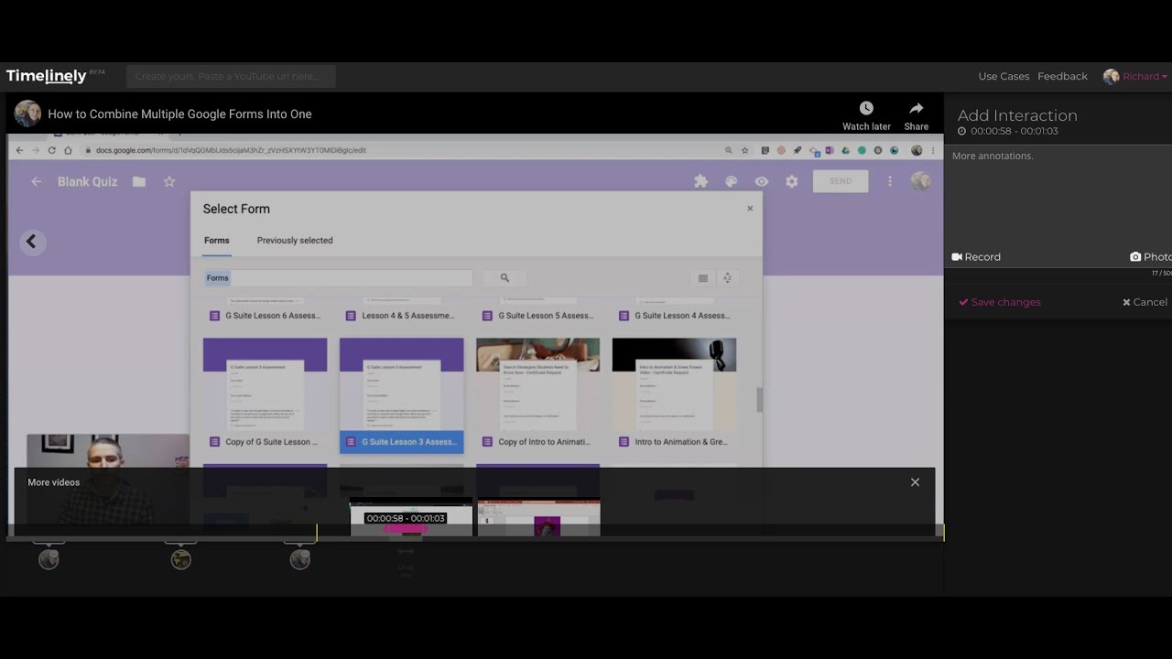Open the Richard account dropdown

(1135, 76)
